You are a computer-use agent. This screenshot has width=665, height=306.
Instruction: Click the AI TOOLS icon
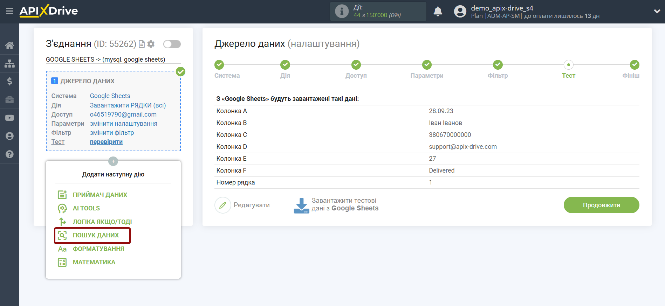click(62, 208)
